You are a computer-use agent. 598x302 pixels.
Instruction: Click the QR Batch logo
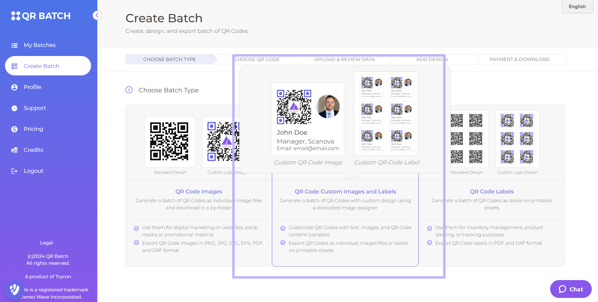[x=41, y=16]
